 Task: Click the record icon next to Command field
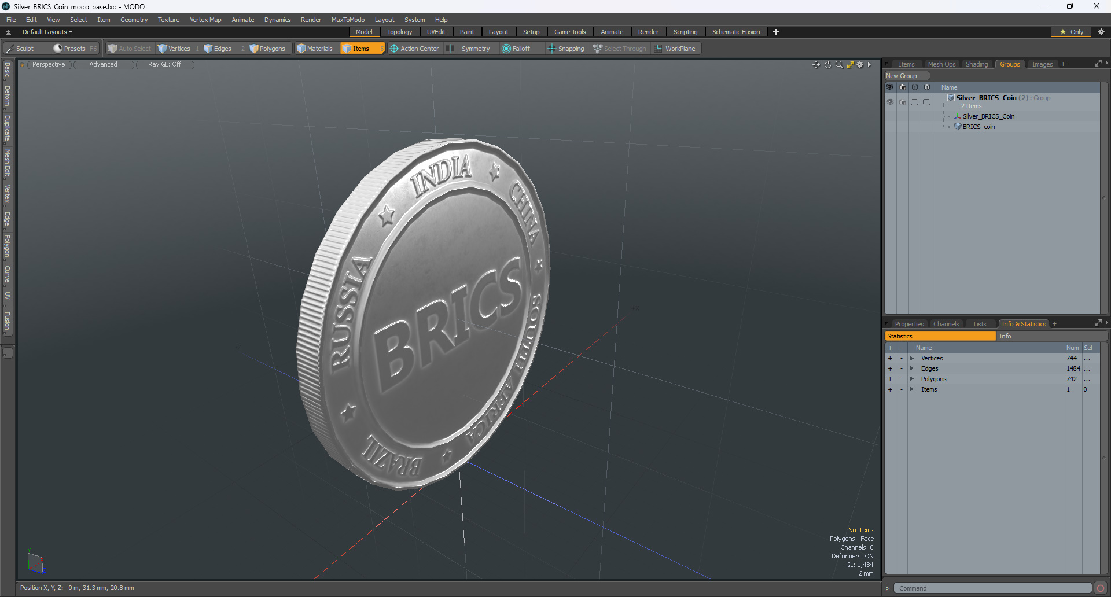click(x=1101, y=588)
